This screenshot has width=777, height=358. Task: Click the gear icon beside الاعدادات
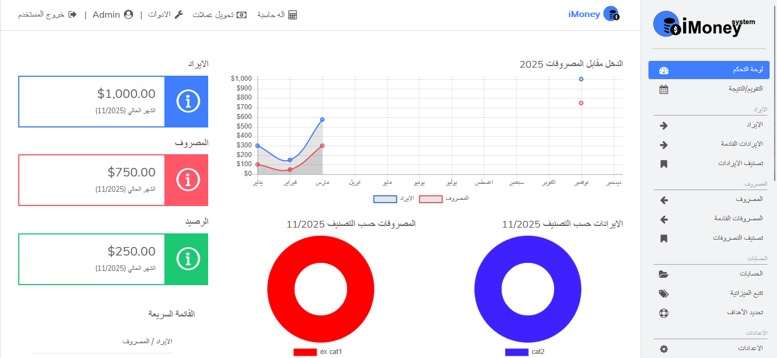click(x=663, y=348)
